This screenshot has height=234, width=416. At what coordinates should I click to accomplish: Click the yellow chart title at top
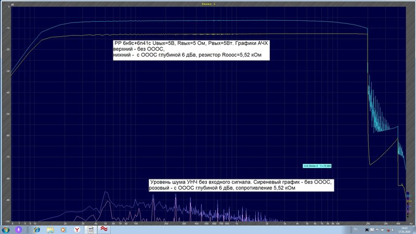(x=209, y=4)
